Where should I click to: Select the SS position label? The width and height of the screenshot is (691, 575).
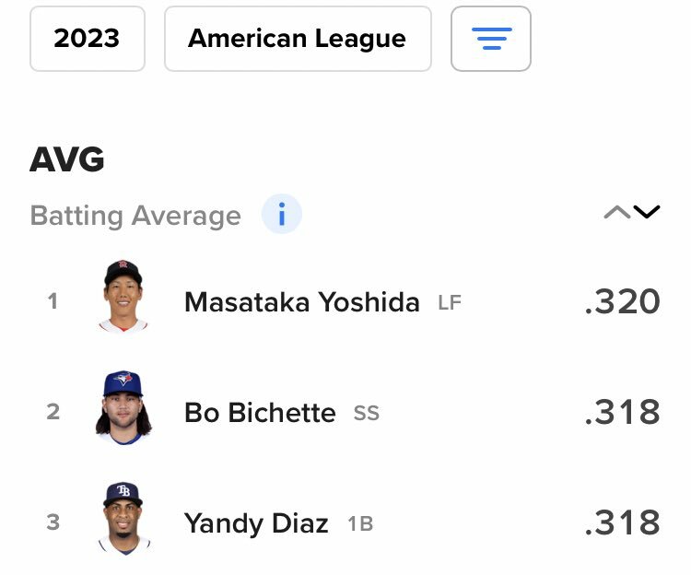(366, 414)
